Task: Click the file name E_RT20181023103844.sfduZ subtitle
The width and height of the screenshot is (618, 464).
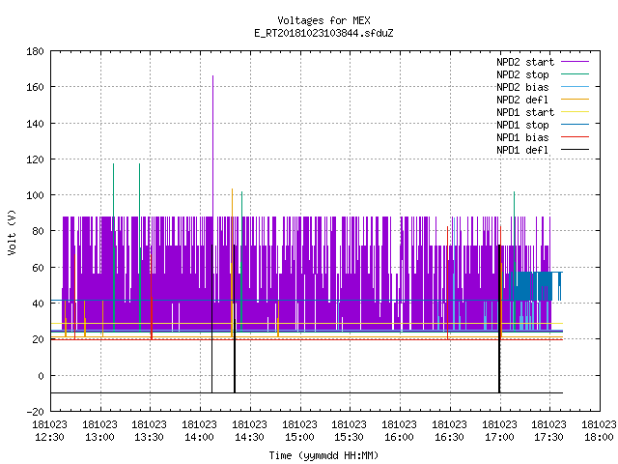Action: tap(323, 33)
